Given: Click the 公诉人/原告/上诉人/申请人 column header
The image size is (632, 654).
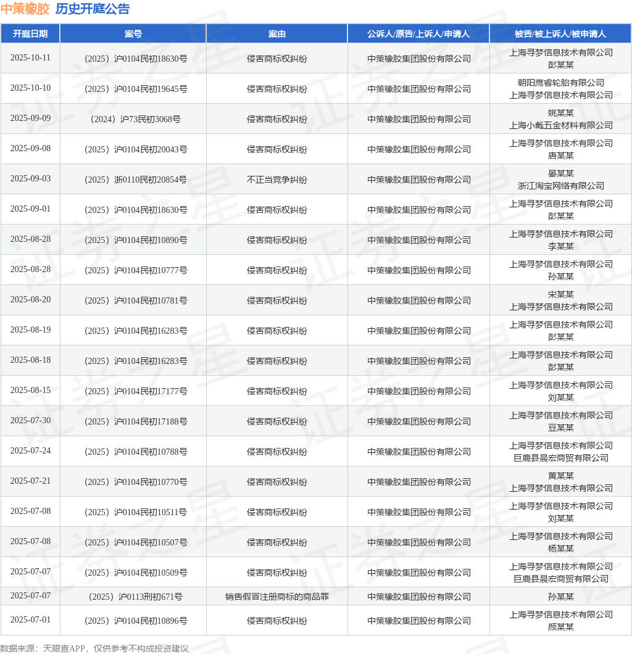Looking at the screenshot, I should (418, 34).
